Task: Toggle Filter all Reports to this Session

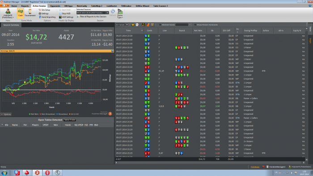Action: coord(92,17)
